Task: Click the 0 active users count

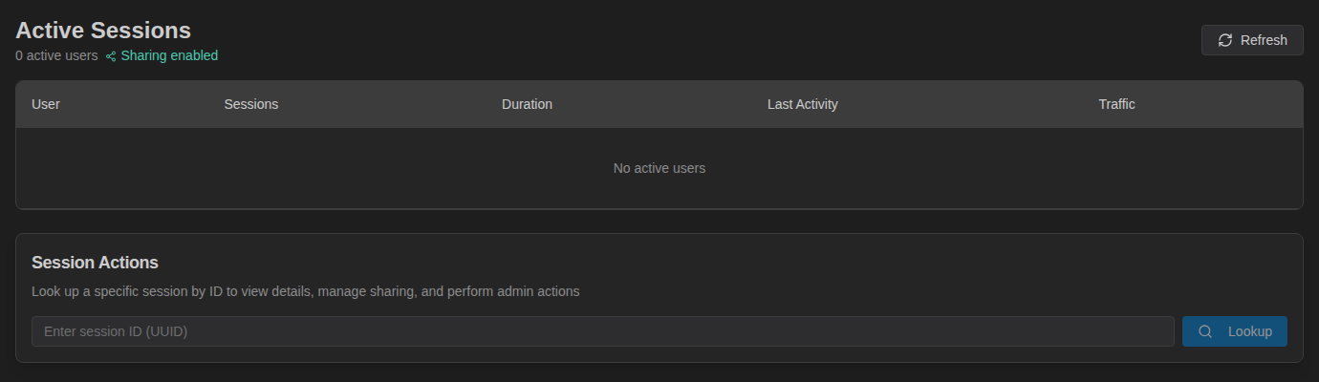Action: [x=56, y=55]
